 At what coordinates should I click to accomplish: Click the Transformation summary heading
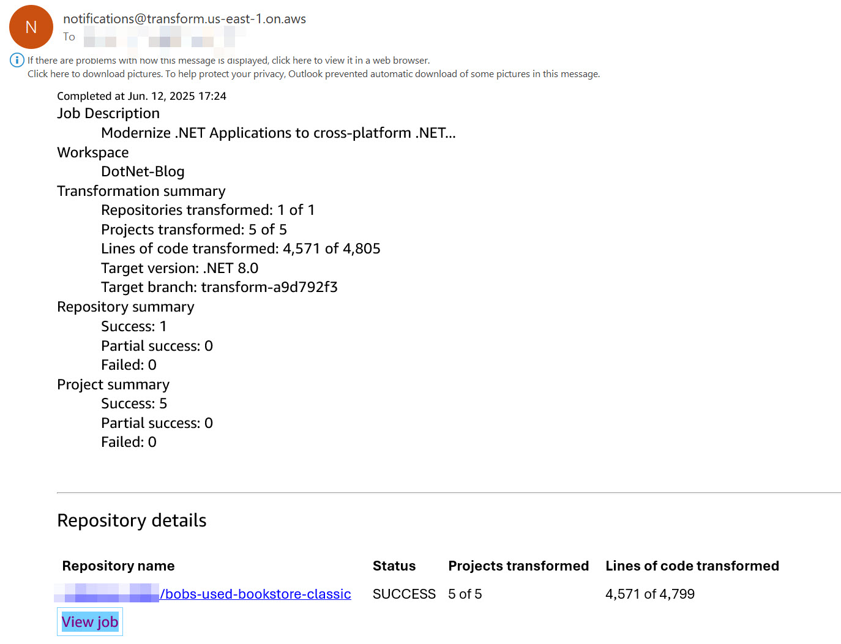point(141,191)
